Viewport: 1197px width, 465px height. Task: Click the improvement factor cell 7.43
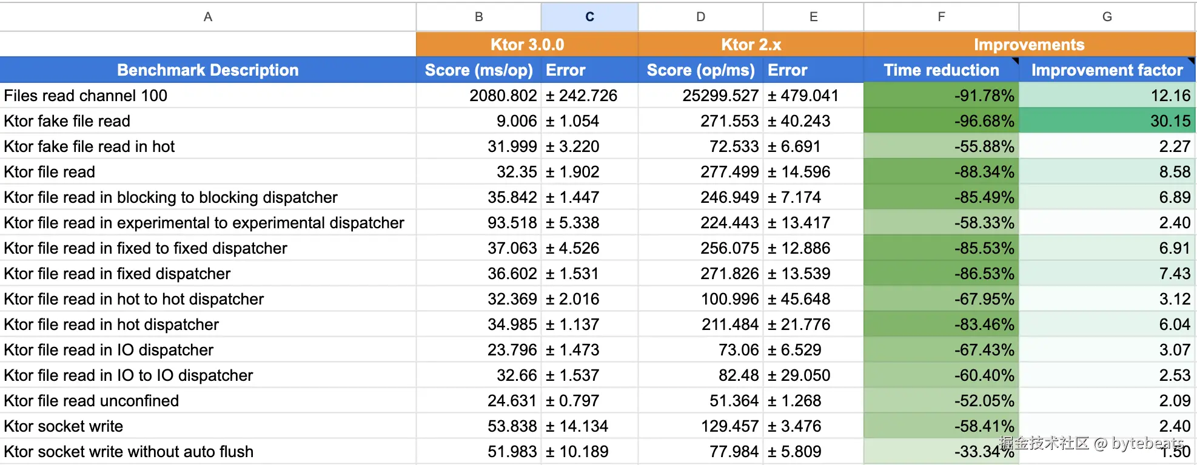[x=1107, y=274]
